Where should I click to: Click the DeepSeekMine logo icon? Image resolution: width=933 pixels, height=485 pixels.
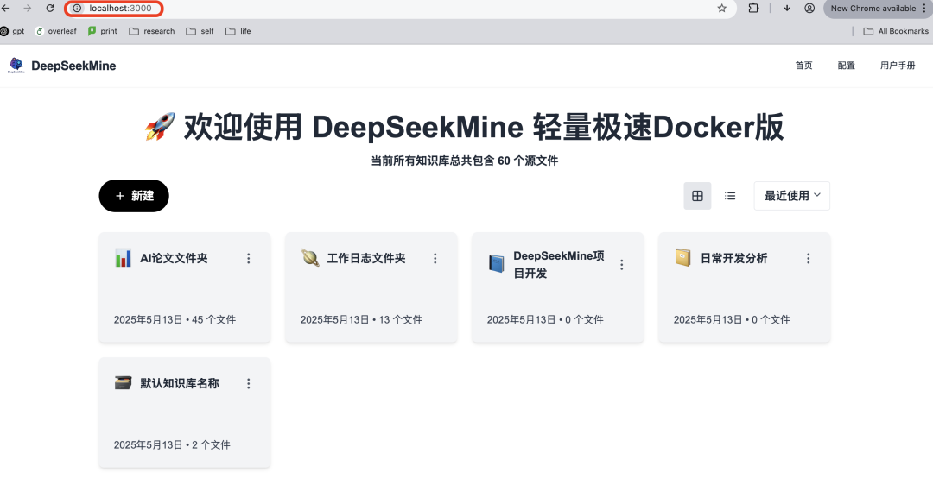16,66
